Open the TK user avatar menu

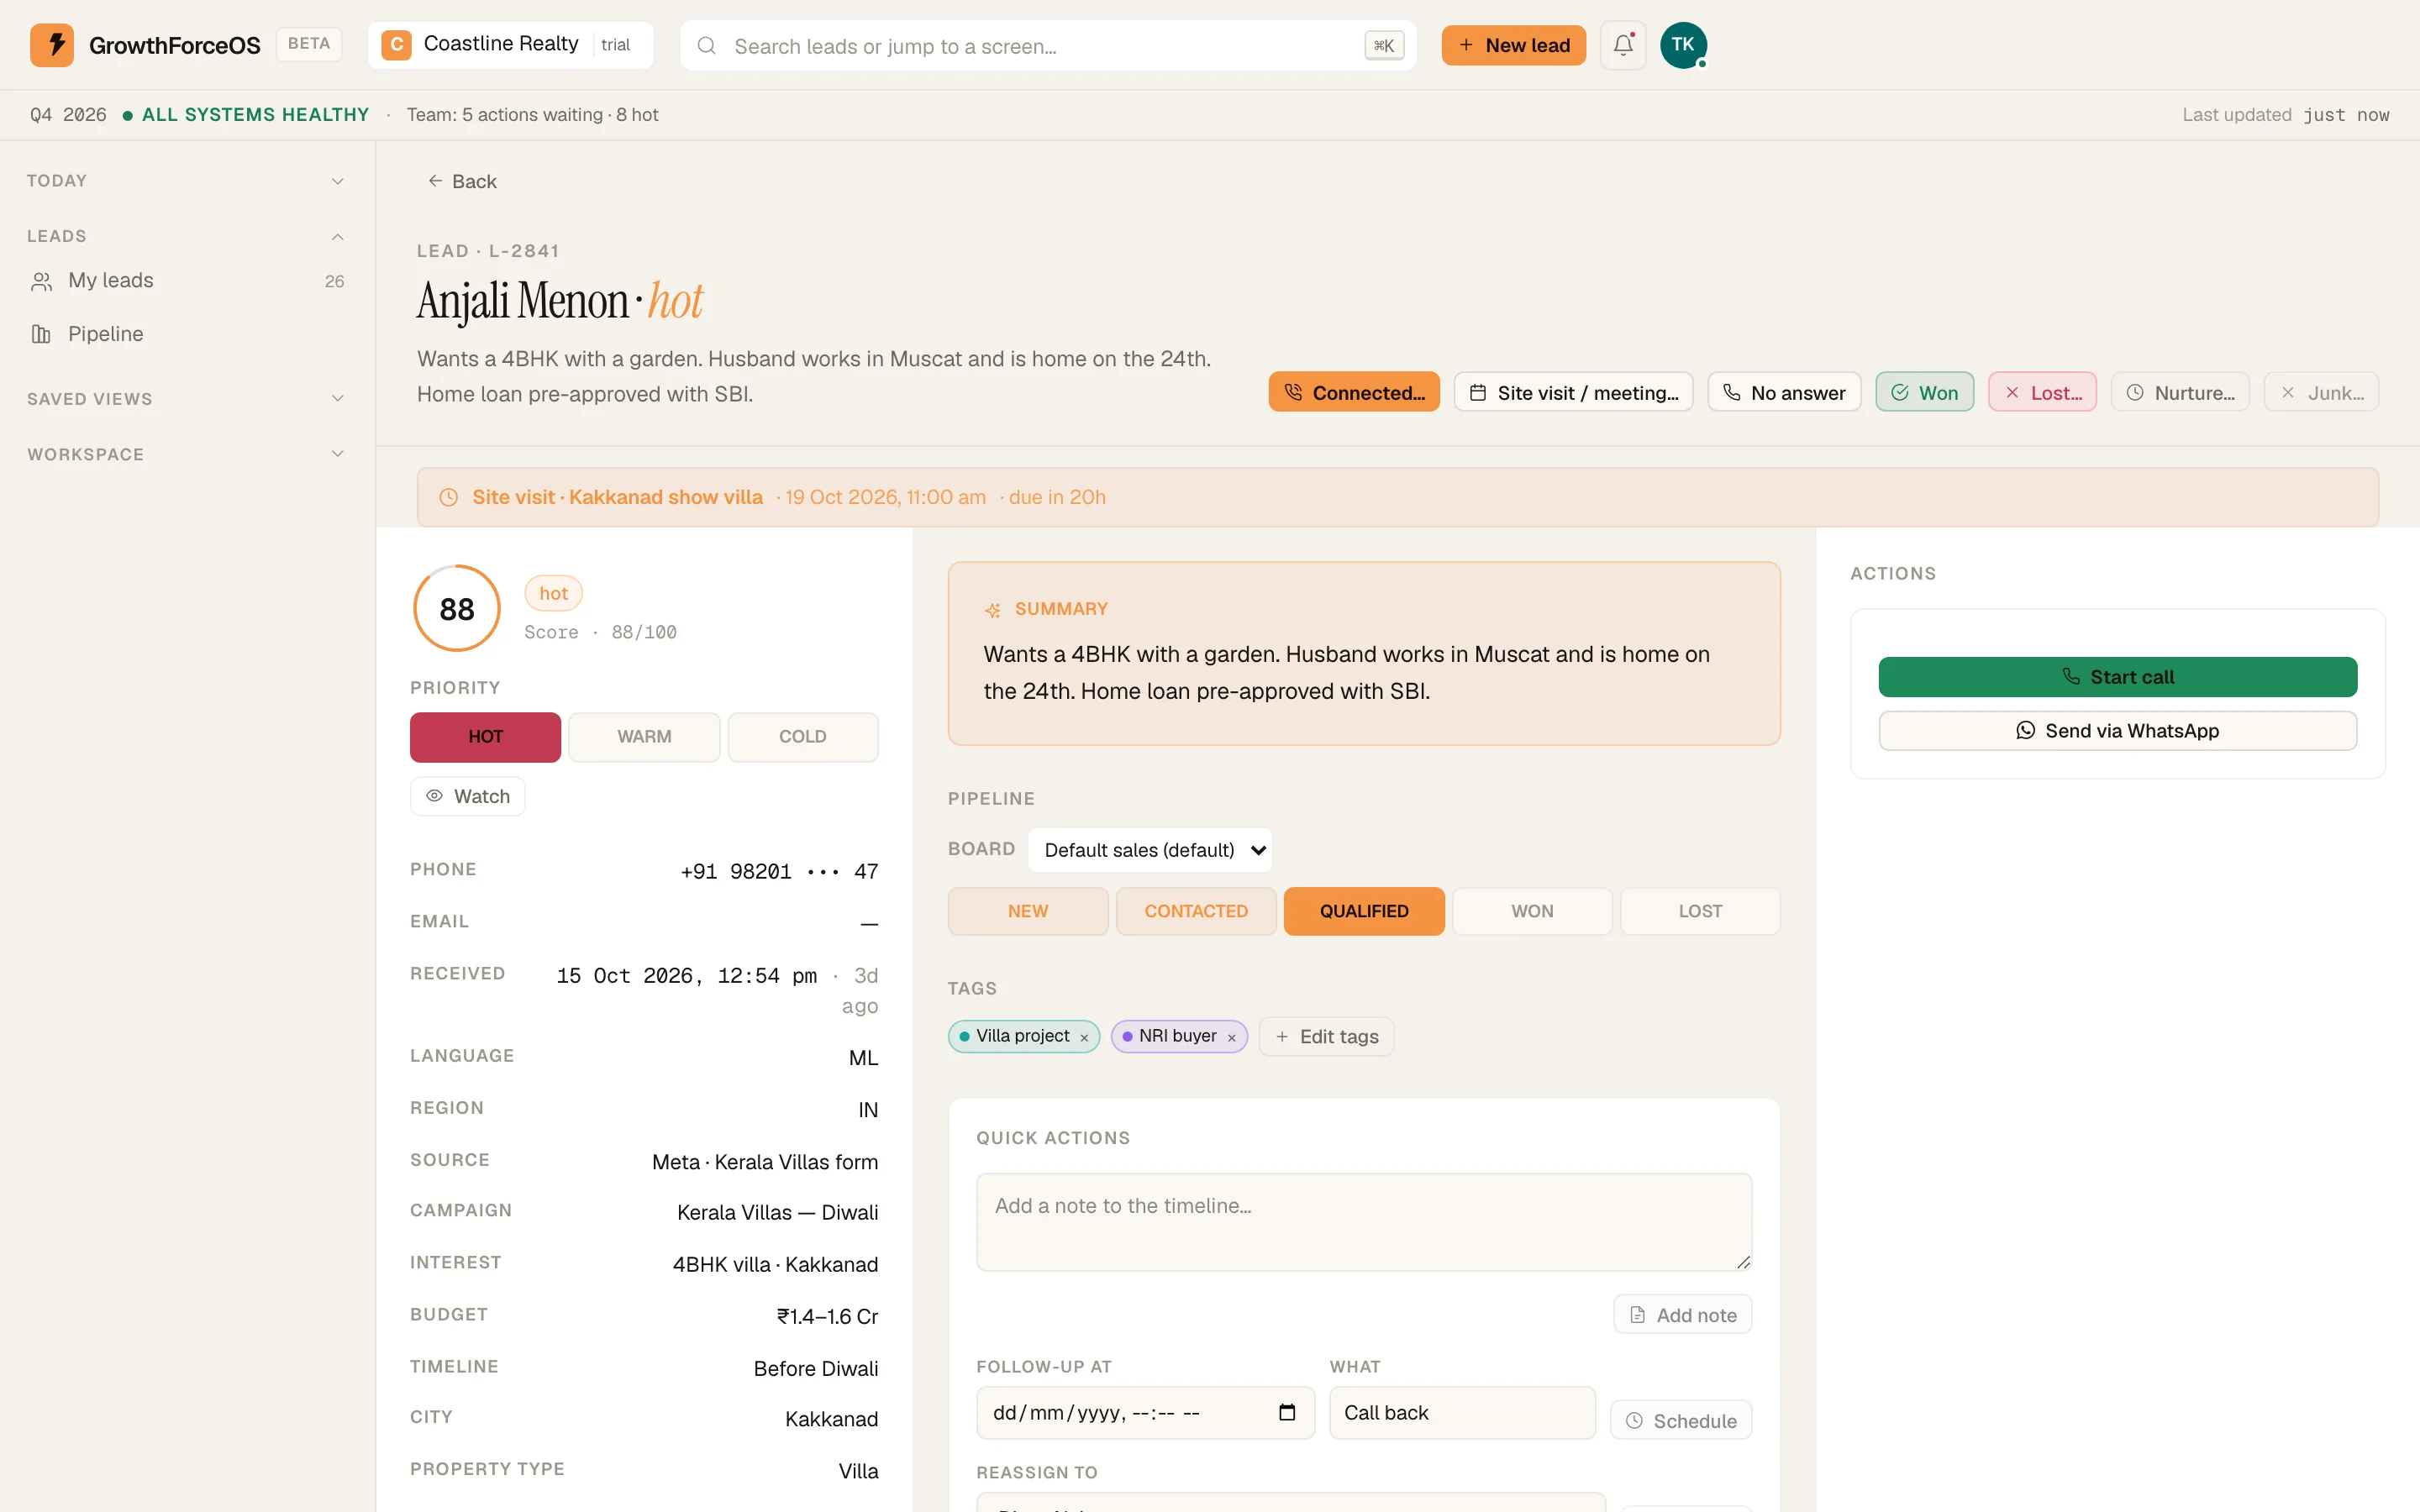click(x=1683, y=45)
